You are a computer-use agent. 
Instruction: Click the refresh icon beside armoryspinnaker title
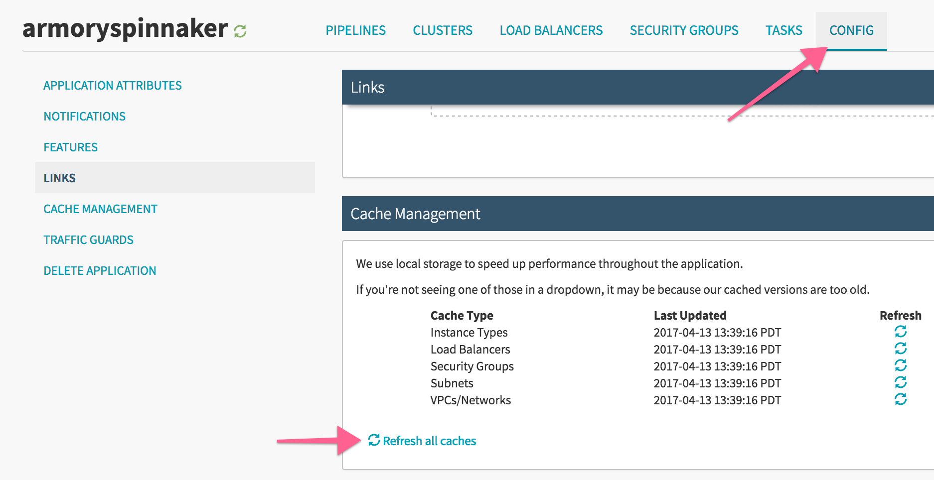click(x=240, y=31)
